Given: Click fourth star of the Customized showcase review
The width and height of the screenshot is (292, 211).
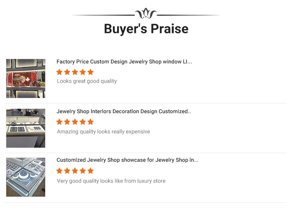Looking at the screenshot, I should point(83,171).
